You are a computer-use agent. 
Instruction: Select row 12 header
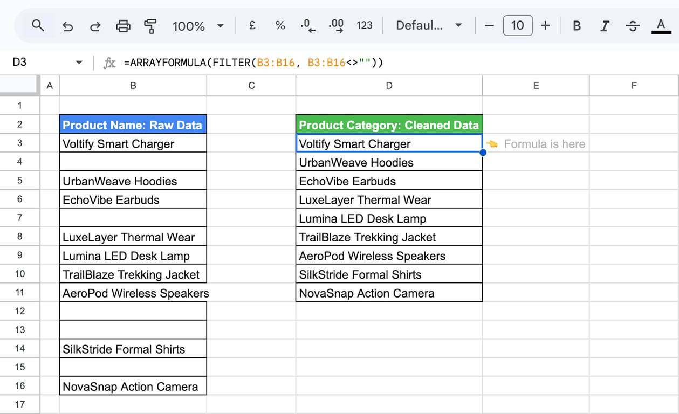click(x=20, y=311)
